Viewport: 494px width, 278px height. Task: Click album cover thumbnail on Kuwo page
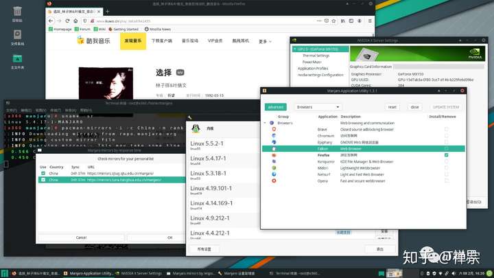106,83
